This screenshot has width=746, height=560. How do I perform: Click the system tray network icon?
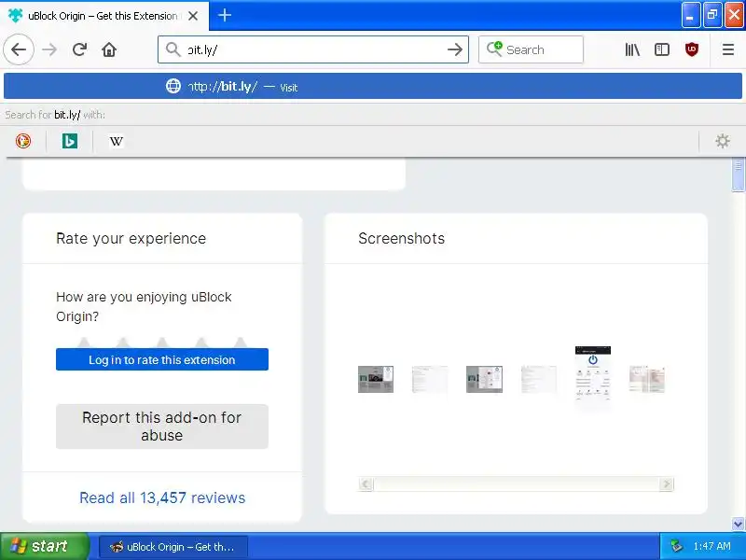pos(676,546)
